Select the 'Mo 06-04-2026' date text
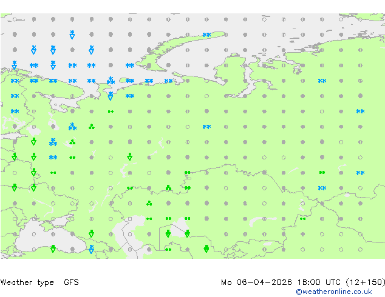Viewport: 385px width, 297px height. click(x=256, y=282)
